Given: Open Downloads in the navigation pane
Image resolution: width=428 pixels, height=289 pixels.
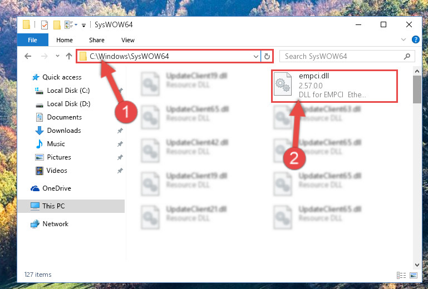Looking at the screenshot, I should tap(64, 131).
